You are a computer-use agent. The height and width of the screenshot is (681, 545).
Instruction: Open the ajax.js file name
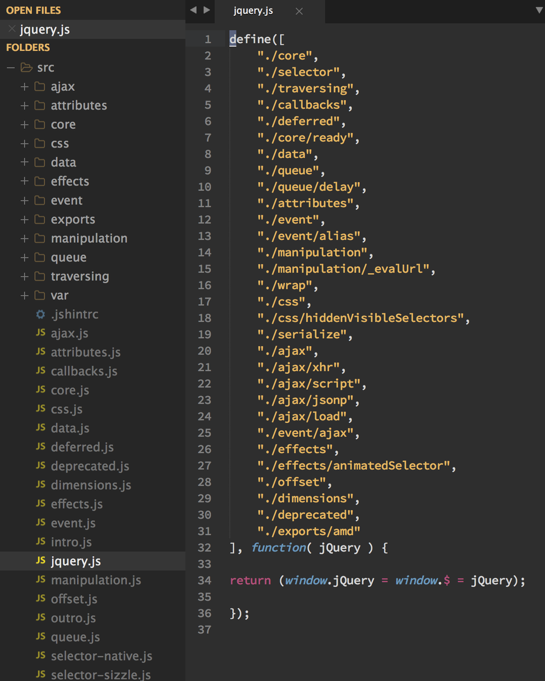[69, 334]
